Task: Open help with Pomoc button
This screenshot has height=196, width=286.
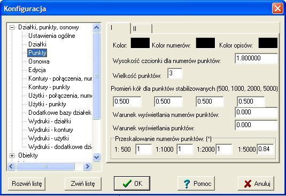Action: click(x=196, y=184)
